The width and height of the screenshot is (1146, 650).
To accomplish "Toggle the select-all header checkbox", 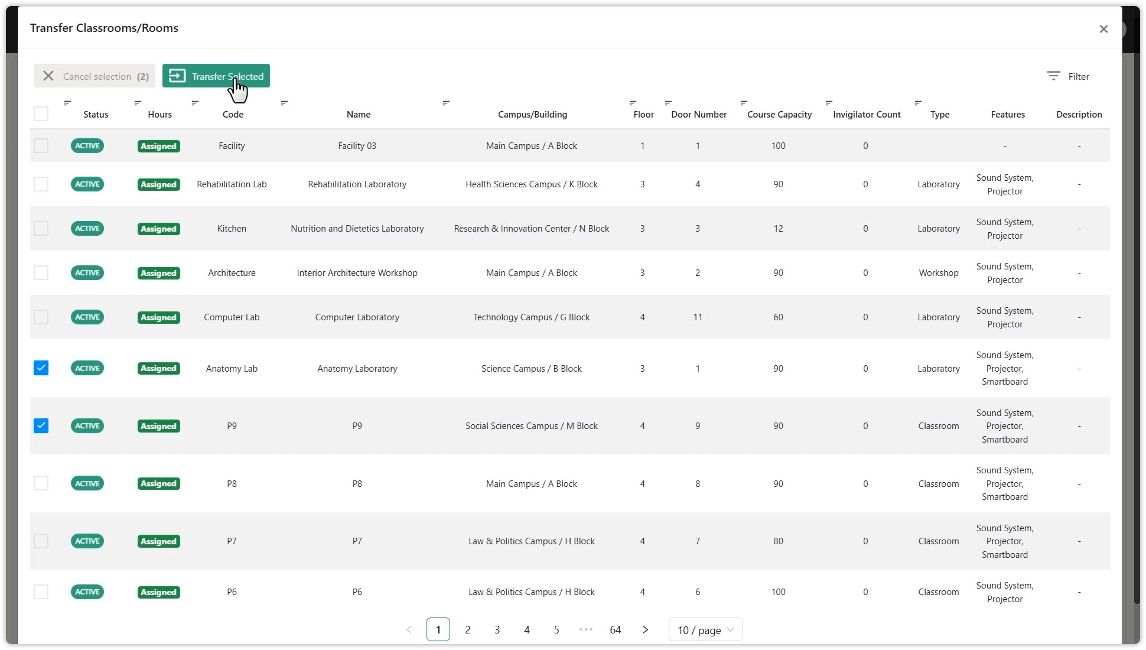I will pos(41,113).
